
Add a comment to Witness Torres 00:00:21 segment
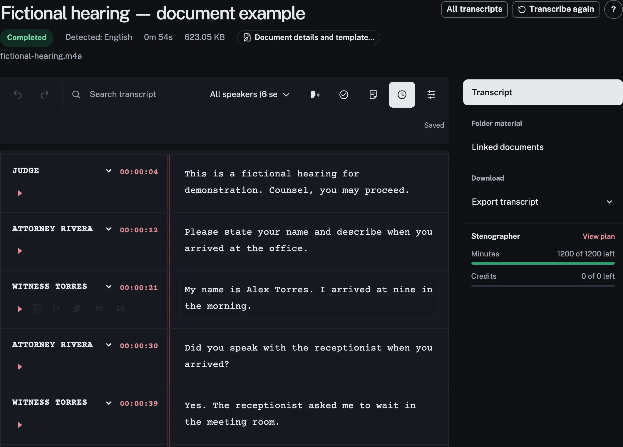56,308
